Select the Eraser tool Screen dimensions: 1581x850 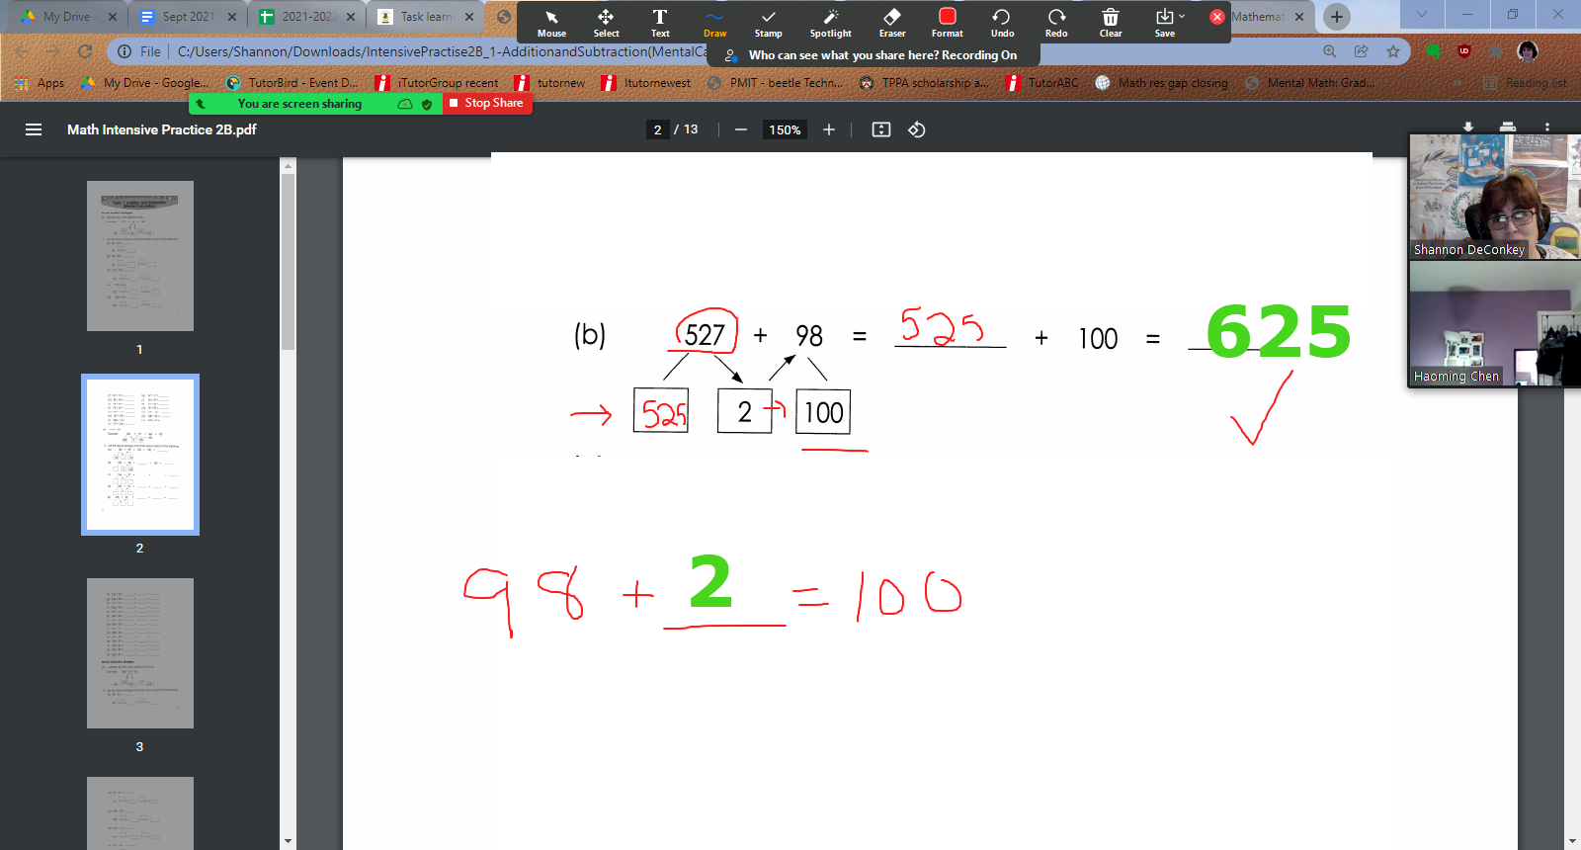click(892, 22)
